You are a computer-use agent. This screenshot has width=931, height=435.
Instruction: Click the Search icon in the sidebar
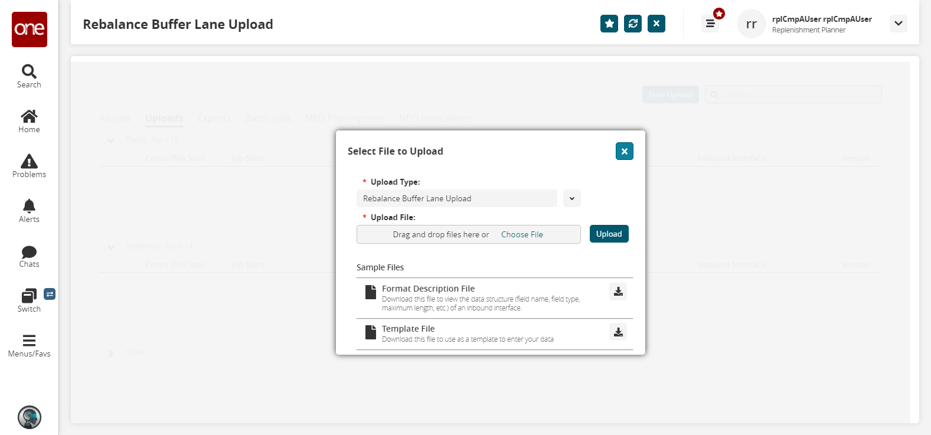coord(29,72)
